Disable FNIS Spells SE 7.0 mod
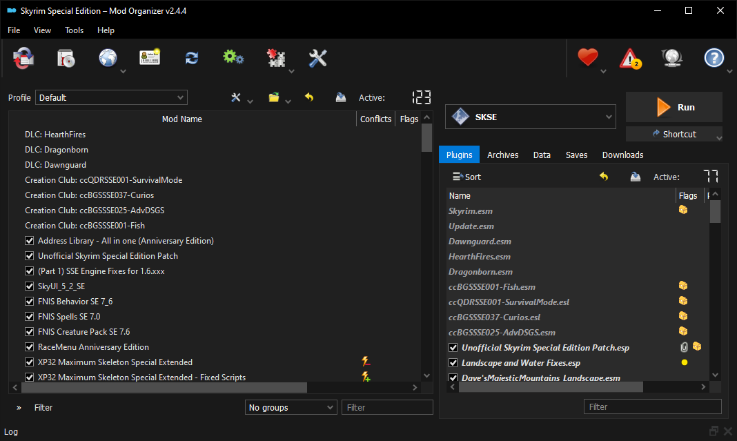 tap(29, 316)
